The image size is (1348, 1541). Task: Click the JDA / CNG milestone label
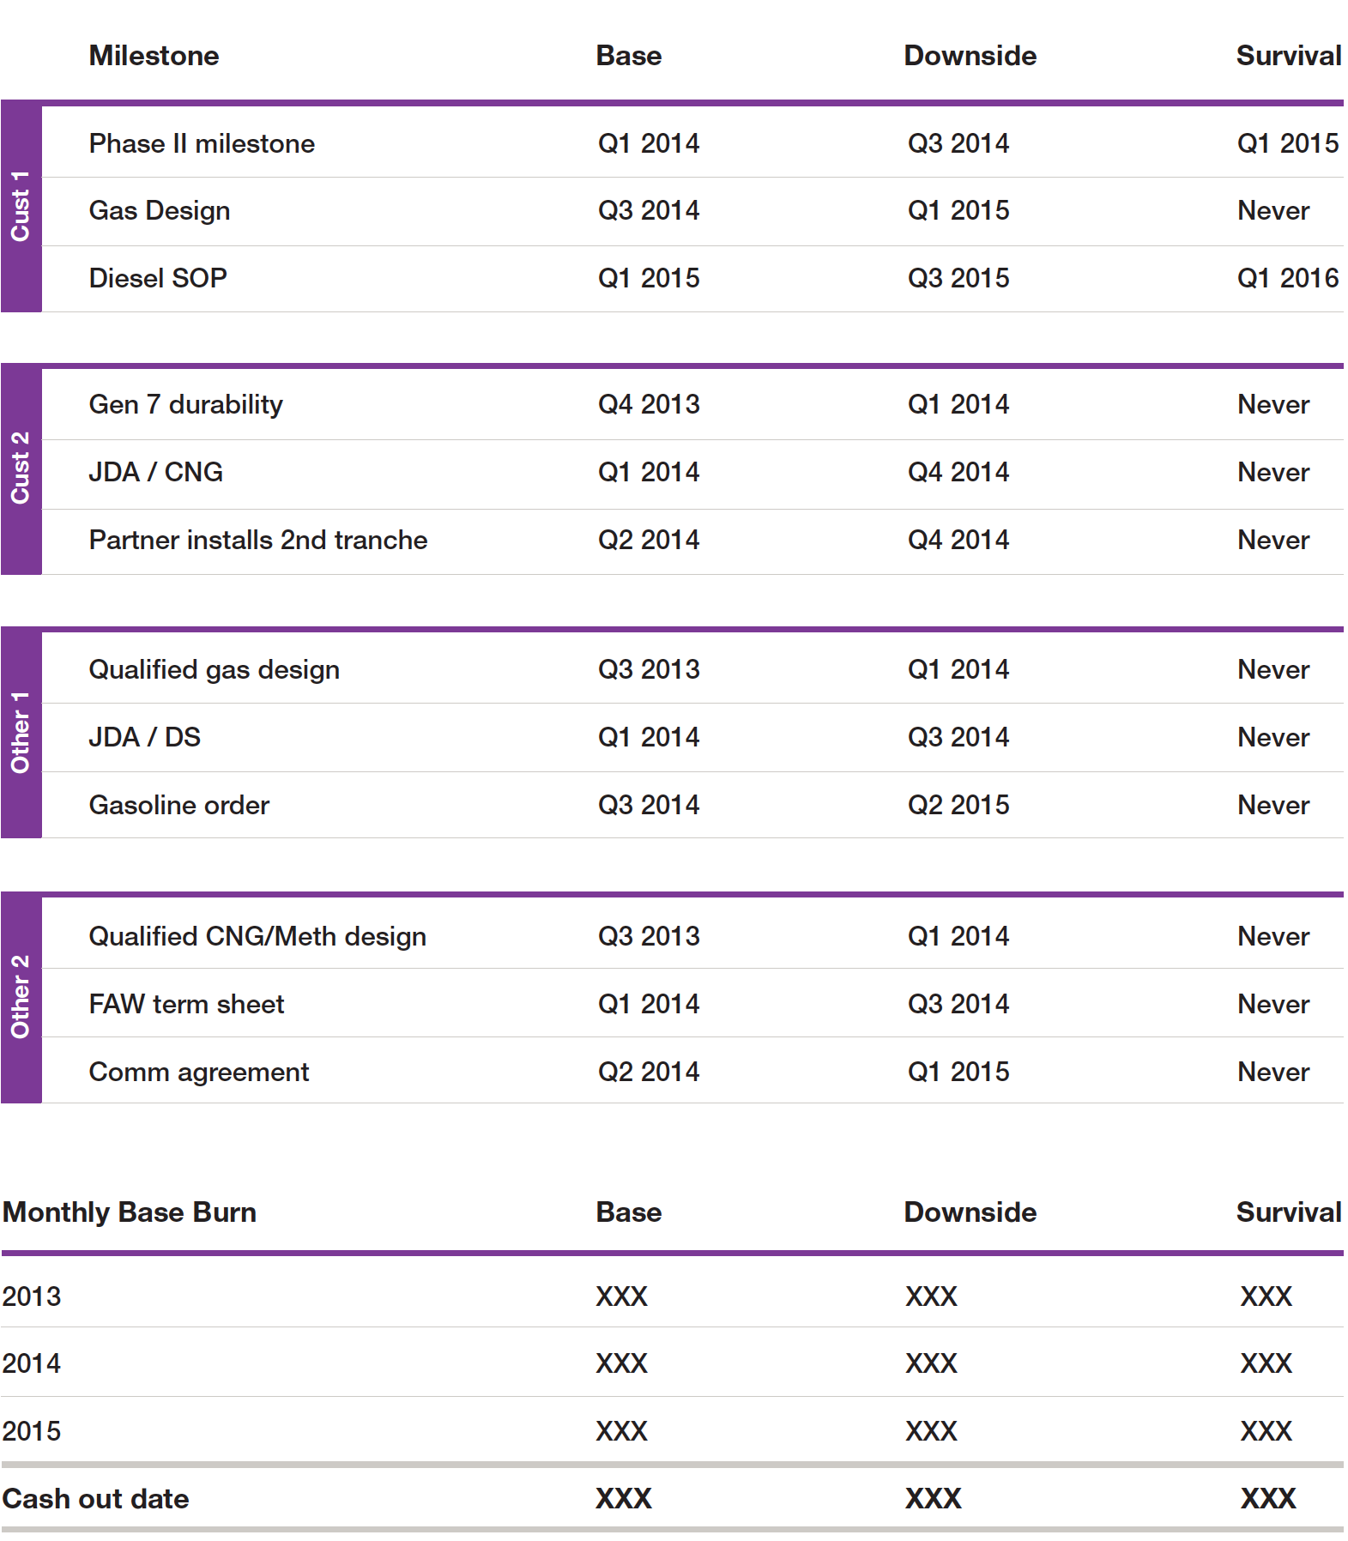(156, 472)
